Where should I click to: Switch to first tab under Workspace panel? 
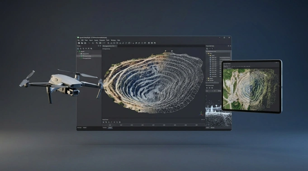(79, 127)
